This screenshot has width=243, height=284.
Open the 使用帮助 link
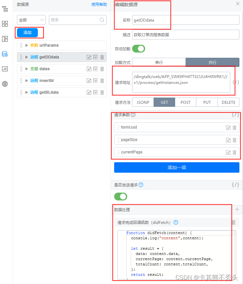click(99, 5)
